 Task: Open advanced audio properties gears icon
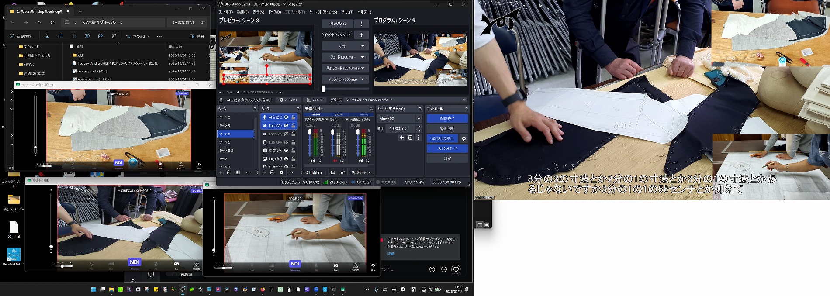point(342,172)
